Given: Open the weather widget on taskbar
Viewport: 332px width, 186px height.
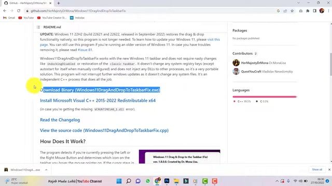Looking at the screenshot, I should (16, 181).
